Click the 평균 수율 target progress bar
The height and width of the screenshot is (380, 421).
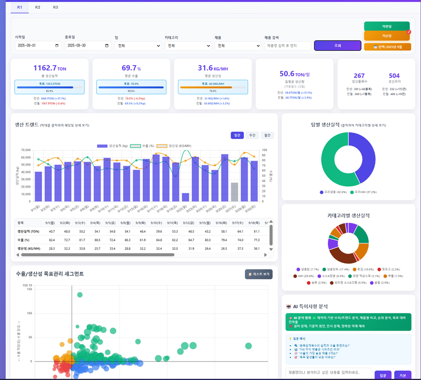131,87
